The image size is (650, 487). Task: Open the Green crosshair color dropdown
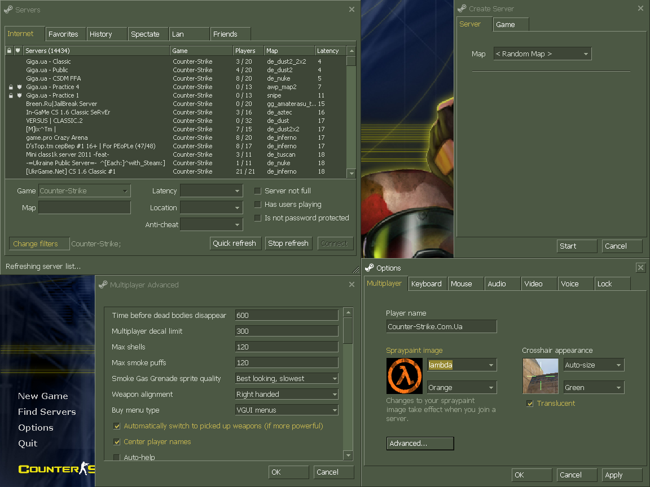point(594,388)
